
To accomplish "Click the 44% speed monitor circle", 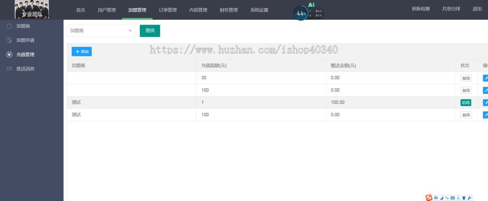I will click(301, 13).
